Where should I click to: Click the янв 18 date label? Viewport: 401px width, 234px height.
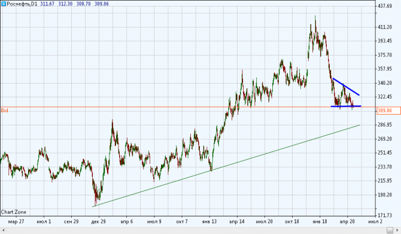pos(320,221)
